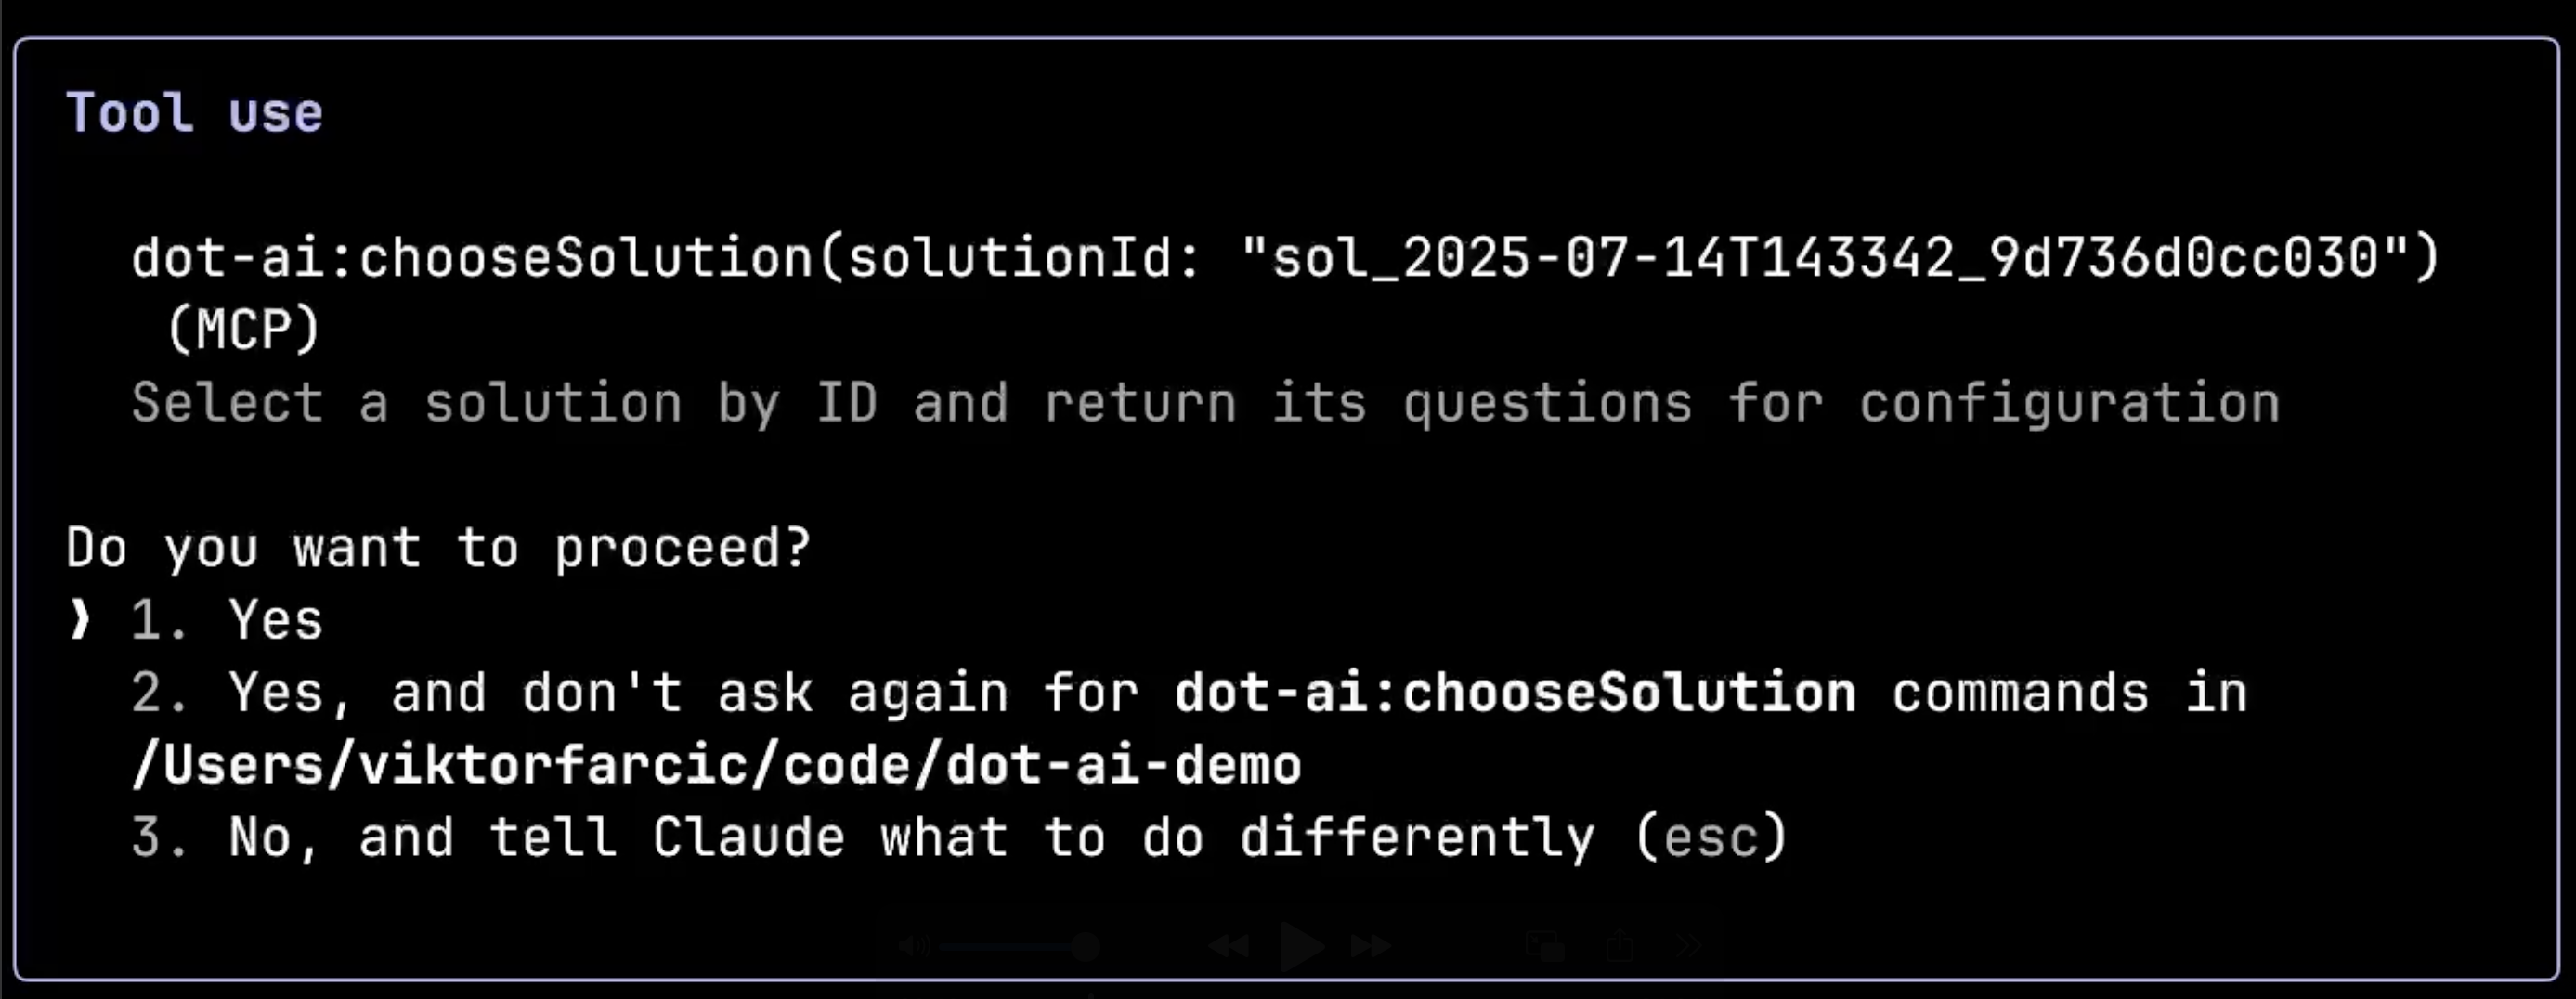Viewport: 2576px width, 999px height.
Task: Click the rewind button in player
Action: coord(1229,946)
